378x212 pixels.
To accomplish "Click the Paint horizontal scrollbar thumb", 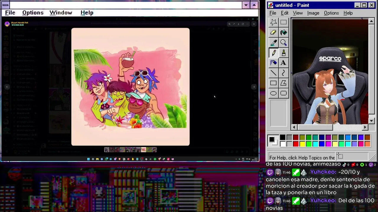I will pos(315,127).
